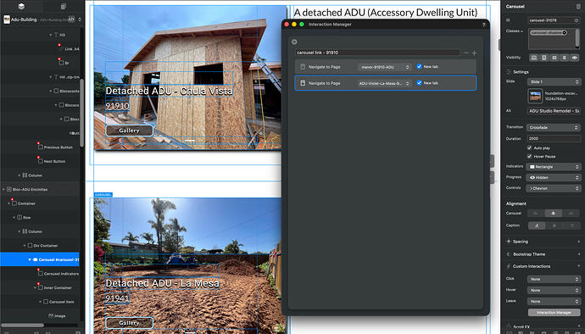Image resolution: width=585 pixels, height=334 pixels.
Task: Edit the Duration 2500 field
Action: [x=554, y=138]
